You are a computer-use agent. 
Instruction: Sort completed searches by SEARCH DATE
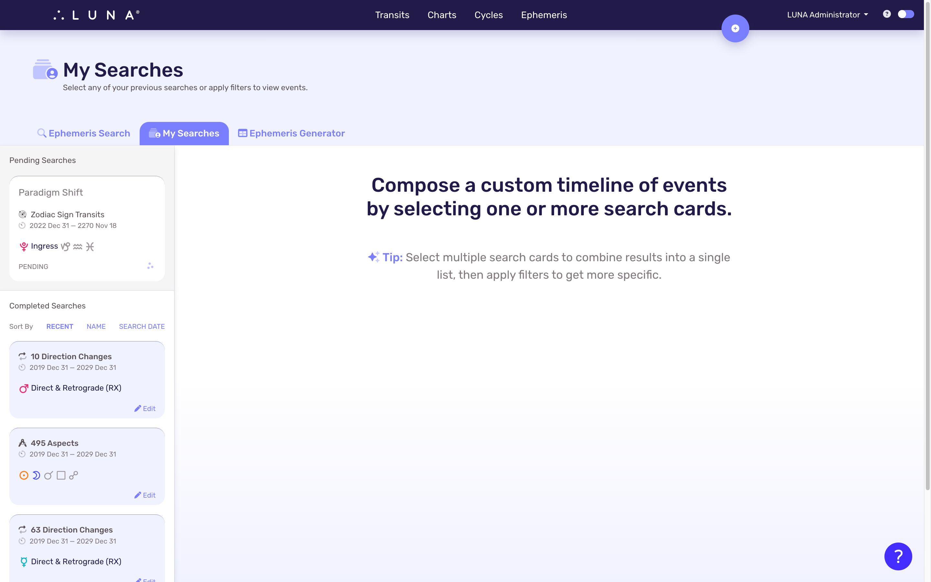click(141, 327)
